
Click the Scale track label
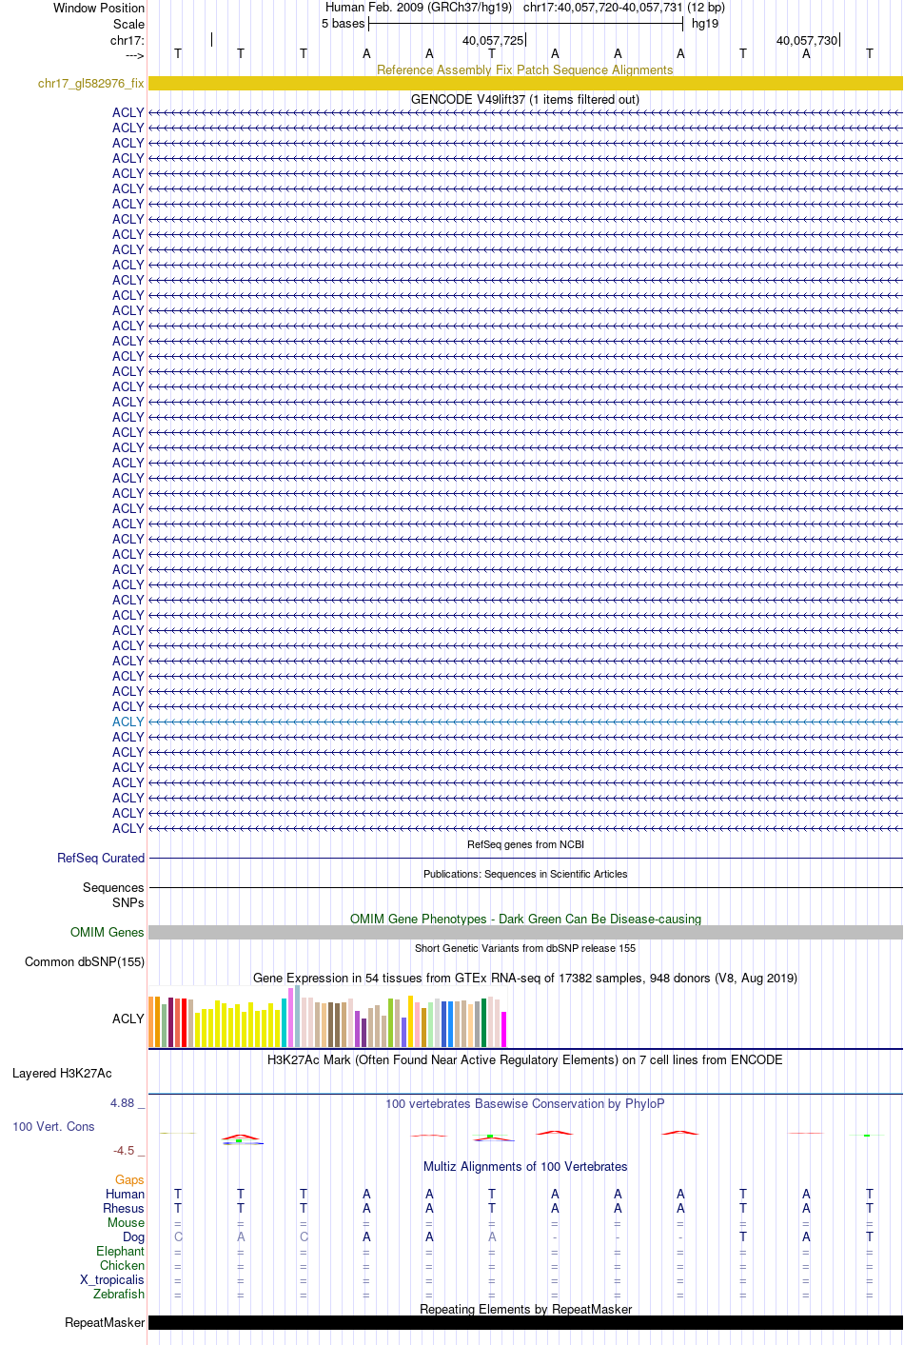pyautogui.click(x=129, y=24)
